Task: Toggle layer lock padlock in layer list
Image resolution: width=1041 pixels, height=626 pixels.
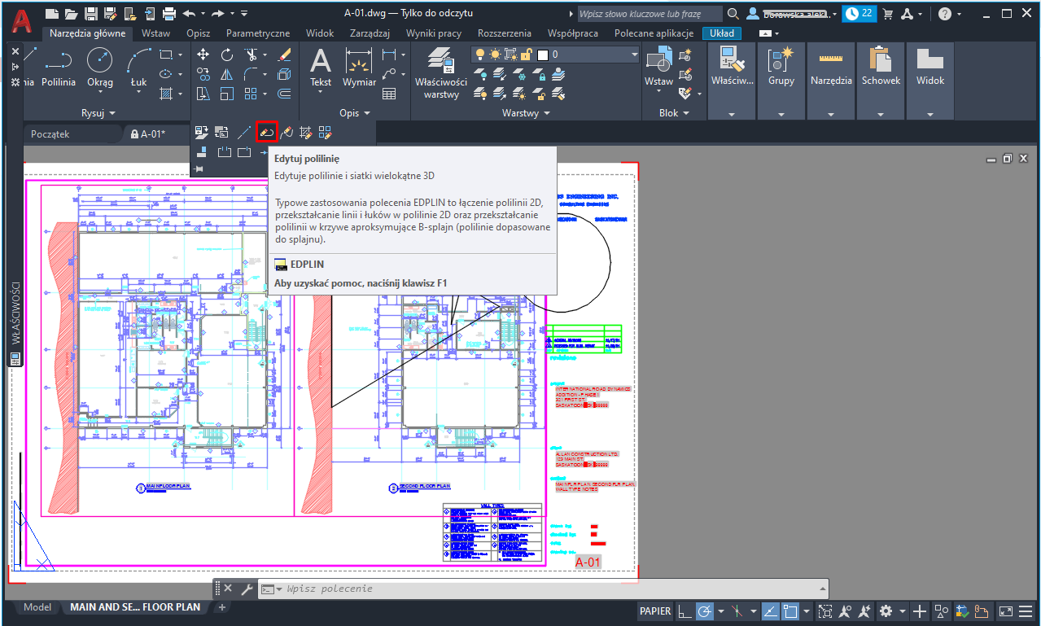Action: click(x=527, y=55)
